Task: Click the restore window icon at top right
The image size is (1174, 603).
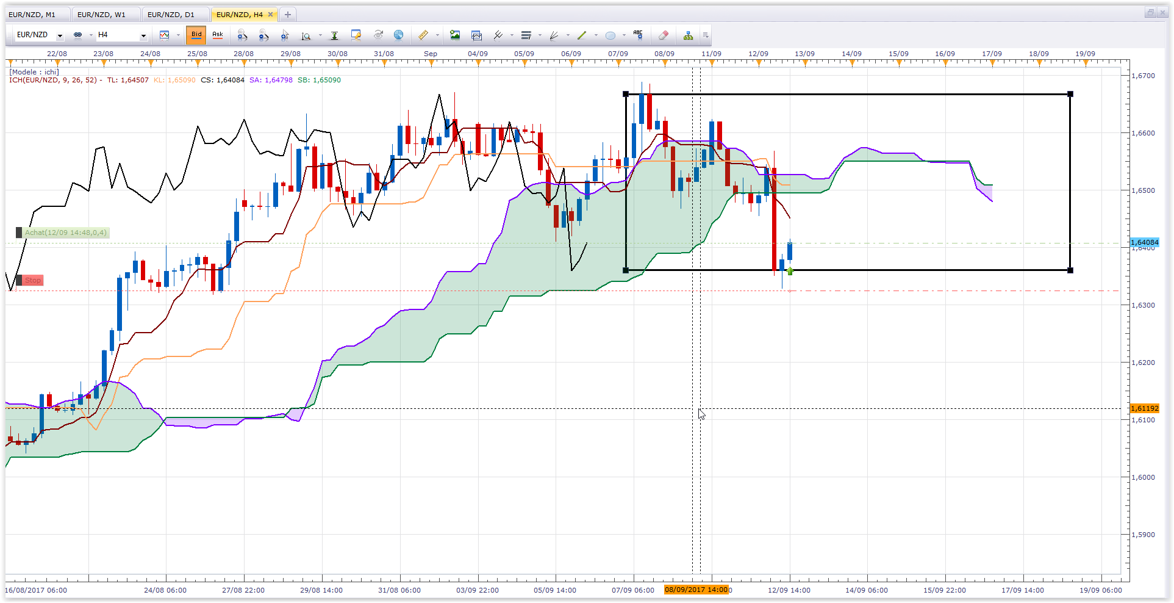Action: [x=1150, y=13]
